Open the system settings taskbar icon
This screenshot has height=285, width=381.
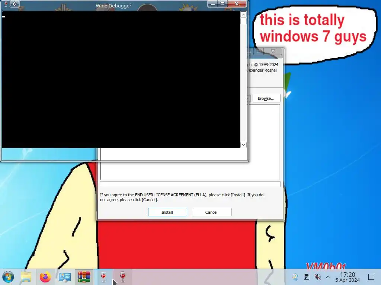click(65, 277)
